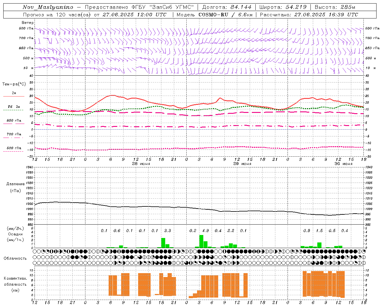The height and width of the screenshot is (305, 381).
Task: Click the solid red line sample under "2м" legend
Action: click(x=14, y=96)
